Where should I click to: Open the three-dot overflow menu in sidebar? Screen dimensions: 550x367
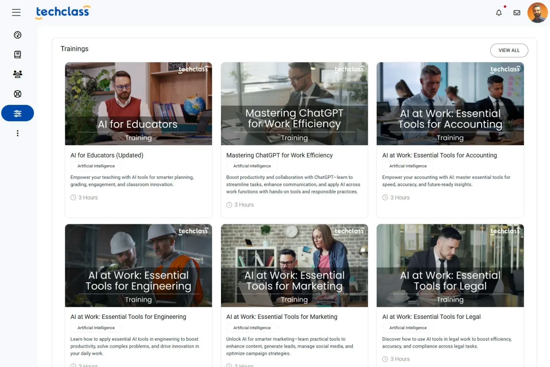(x=17, y=133)
